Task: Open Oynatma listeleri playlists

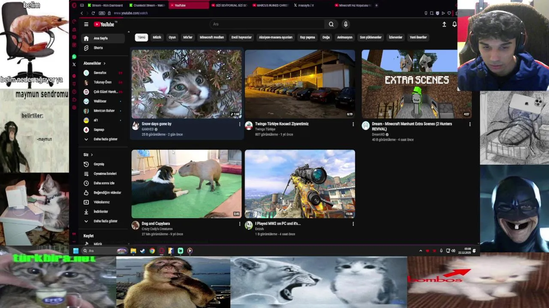Action: (x=104, y=174)
